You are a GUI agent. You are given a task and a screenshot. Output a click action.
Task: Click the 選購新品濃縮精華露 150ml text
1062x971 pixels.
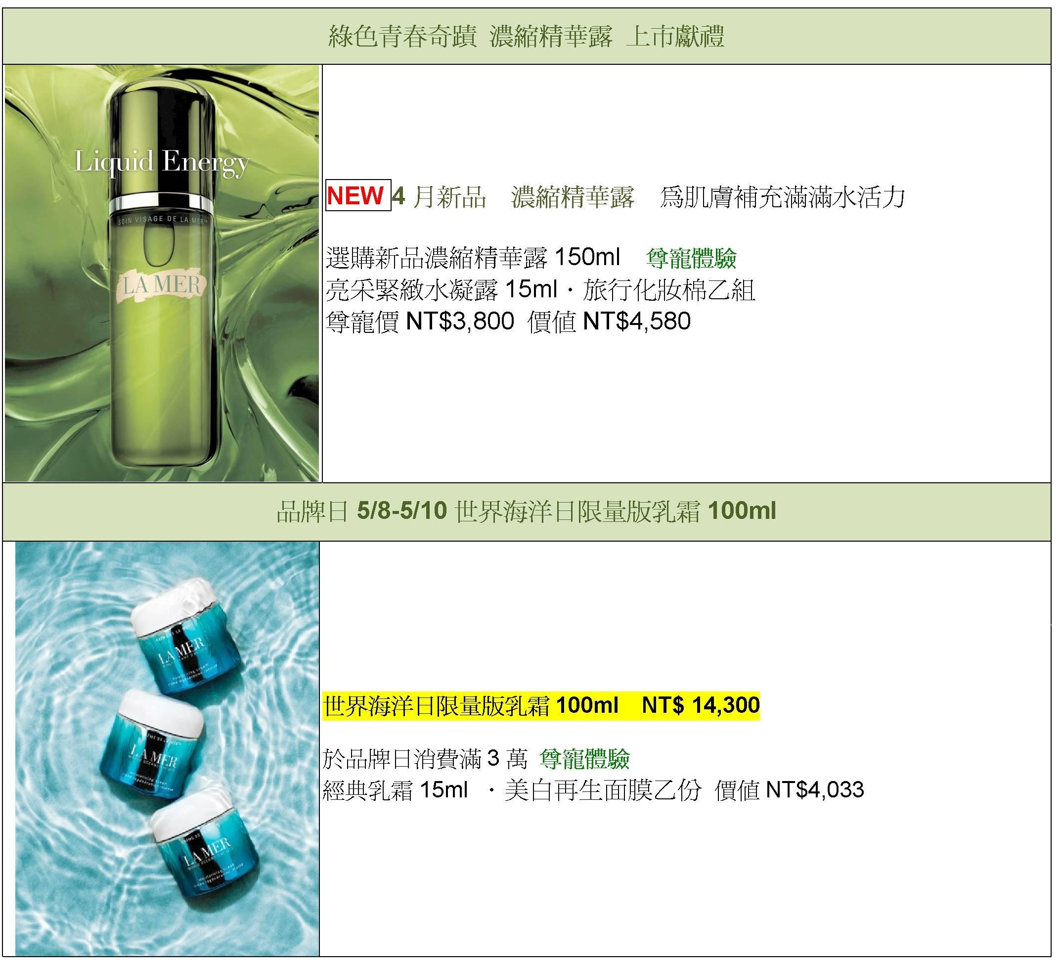click(473, 258)
